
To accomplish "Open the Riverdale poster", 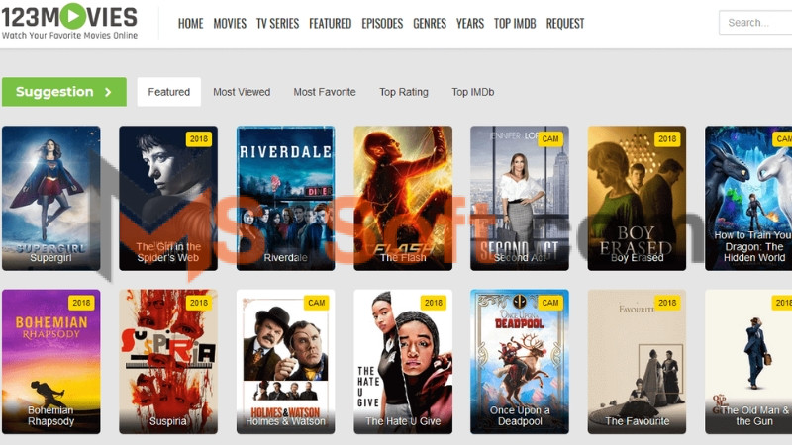I will click(285, 199).
